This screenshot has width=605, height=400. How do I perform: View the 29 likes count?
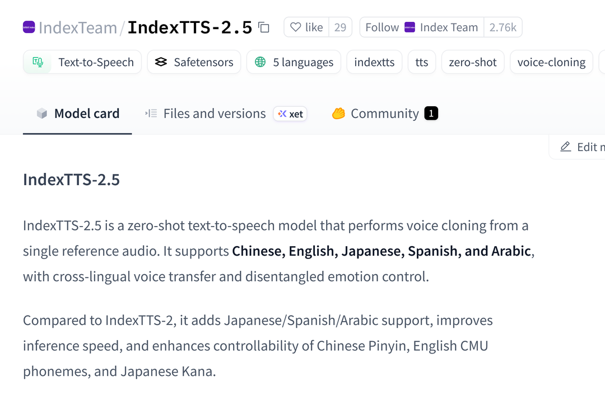[340, 27]
